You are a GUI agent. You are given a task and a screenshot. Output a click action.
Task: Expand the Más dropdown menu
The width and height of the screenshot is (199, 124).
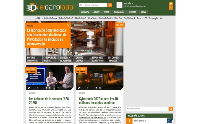(162, 18)
